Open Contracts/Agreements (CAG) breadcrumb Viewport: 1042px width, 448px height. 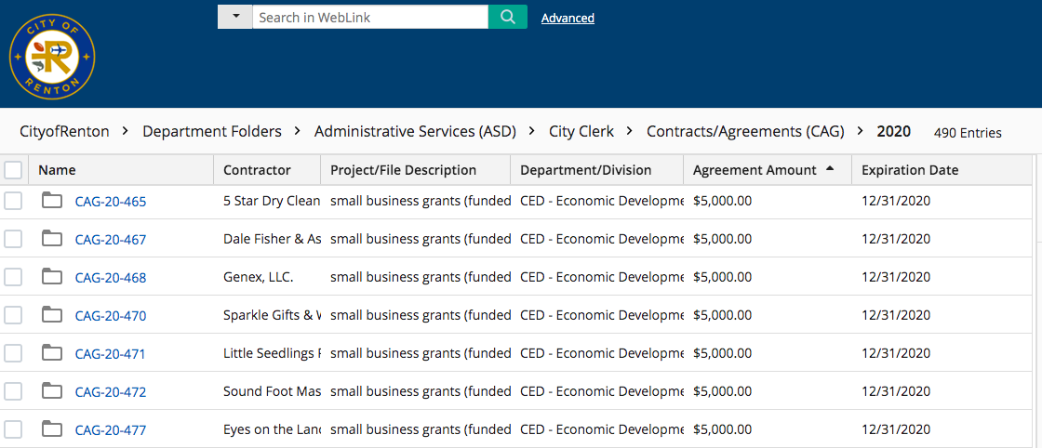[745, 132]
